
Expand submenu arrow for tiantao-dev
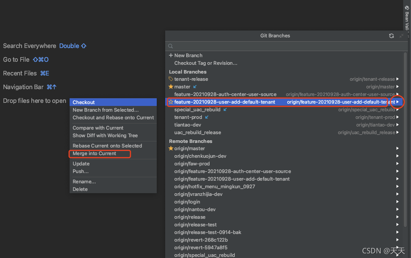pos(398,125)
